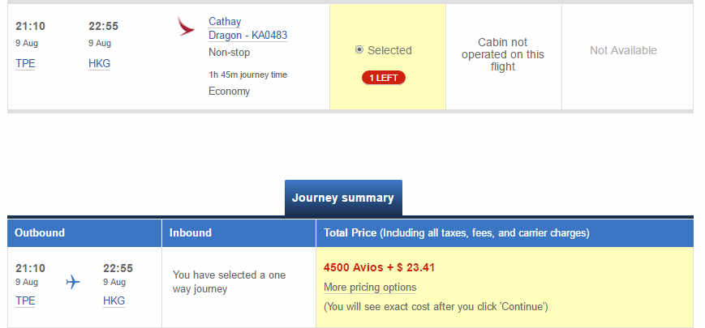Click the 'Non-stop' flight label

[229, 53]
